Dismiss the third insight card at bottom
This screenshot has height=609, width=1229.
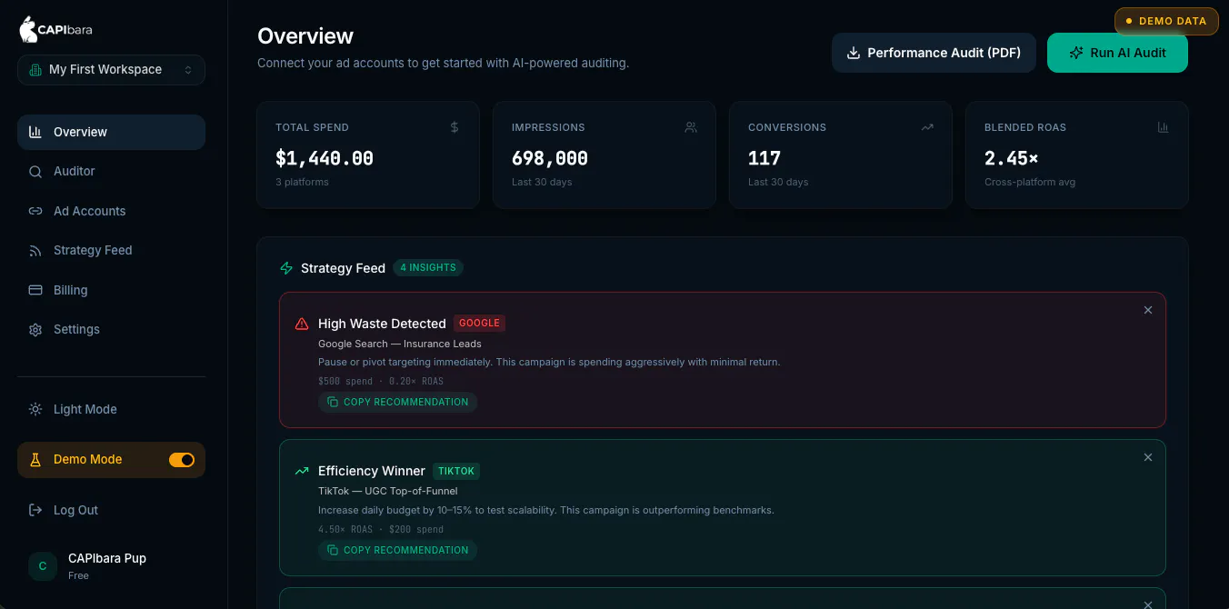1148,604
